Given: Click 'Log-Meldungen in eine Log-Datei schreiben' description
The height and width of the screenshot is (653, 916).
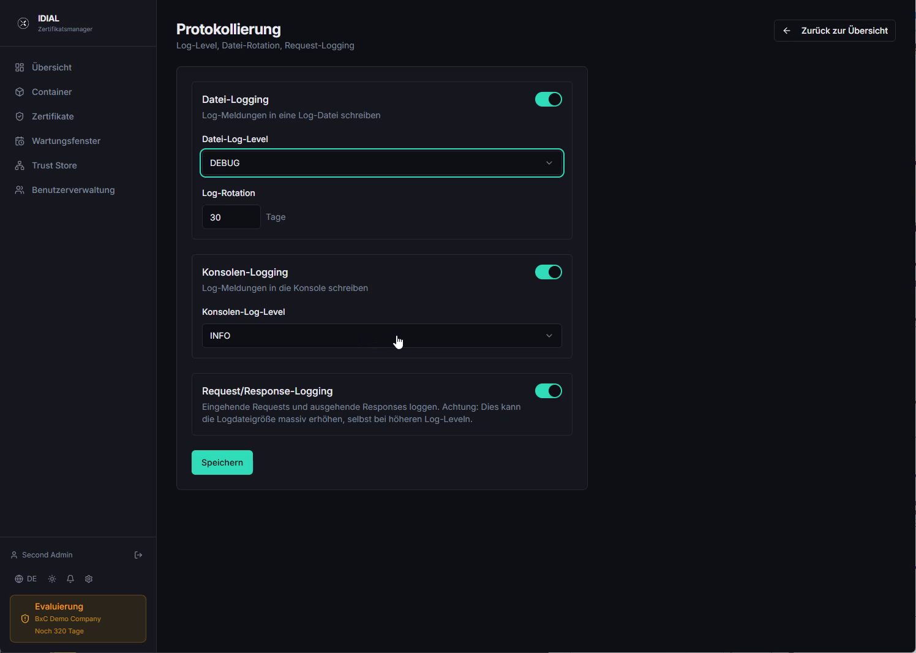Looking at the screenshot, I should coord(291,115).
